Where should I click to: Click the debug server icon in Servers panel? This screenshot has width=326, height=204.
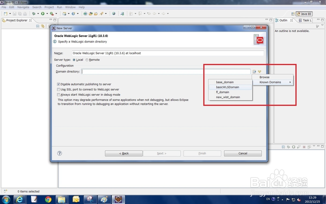click(289, 147)
